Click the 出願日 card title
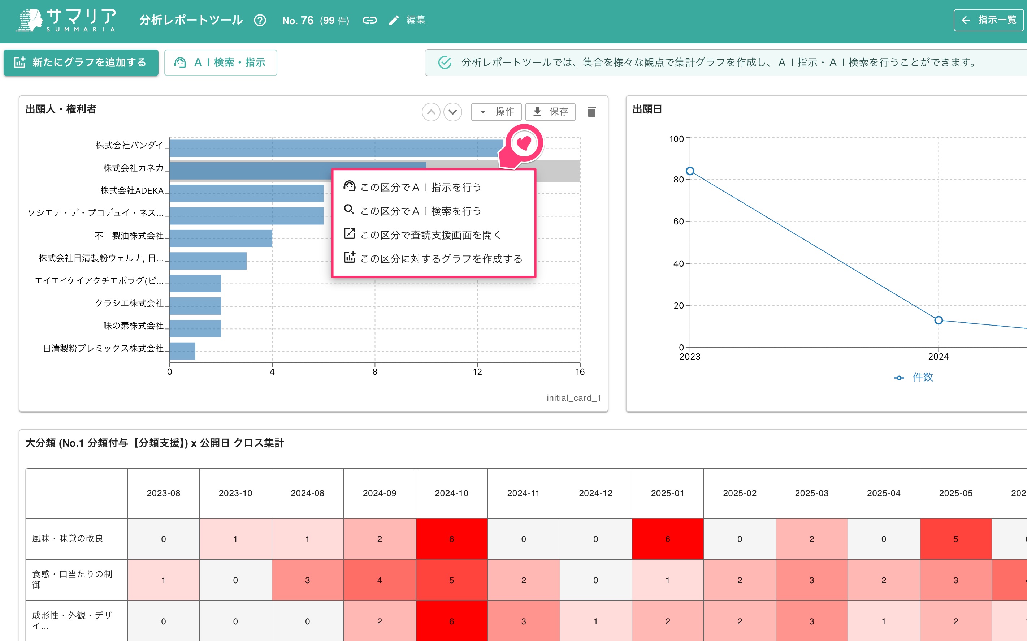 click(647, 109)
